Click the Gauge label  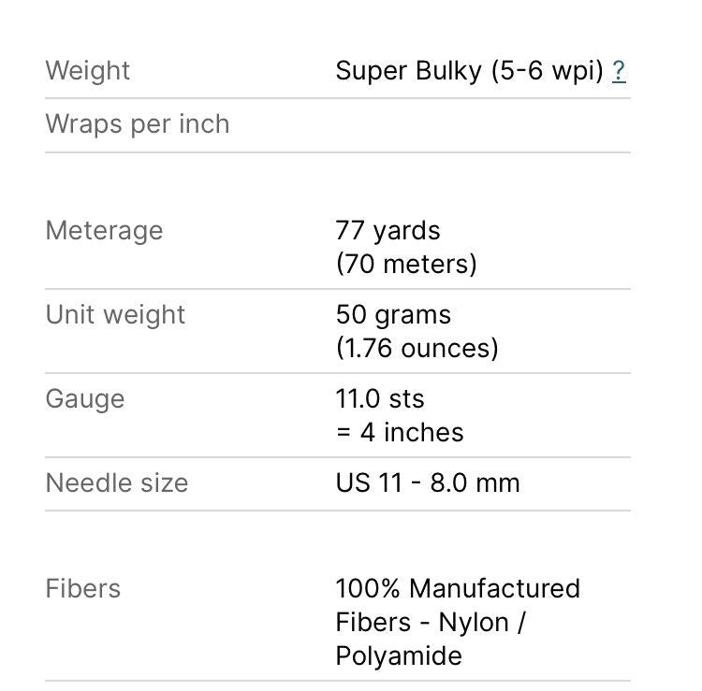(85, 399)
